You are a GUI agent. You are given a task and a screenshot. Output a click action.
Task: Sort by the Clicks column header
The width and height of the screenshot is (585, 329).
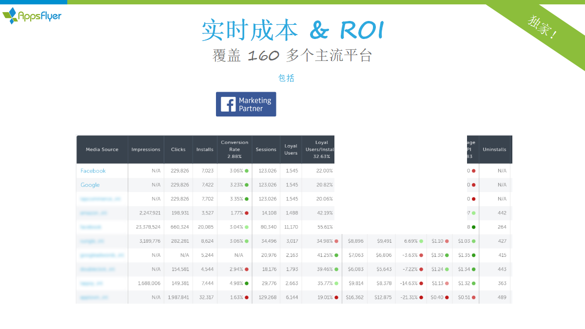click(178, 150)
